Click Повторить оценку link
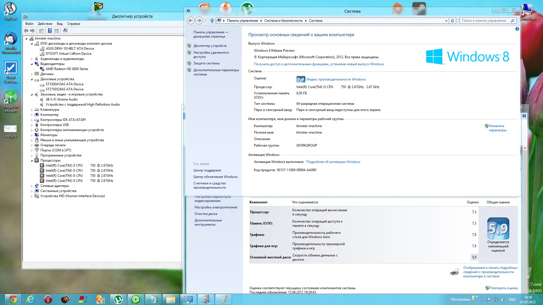Viewport: 543px width, 305px height. 504,288
